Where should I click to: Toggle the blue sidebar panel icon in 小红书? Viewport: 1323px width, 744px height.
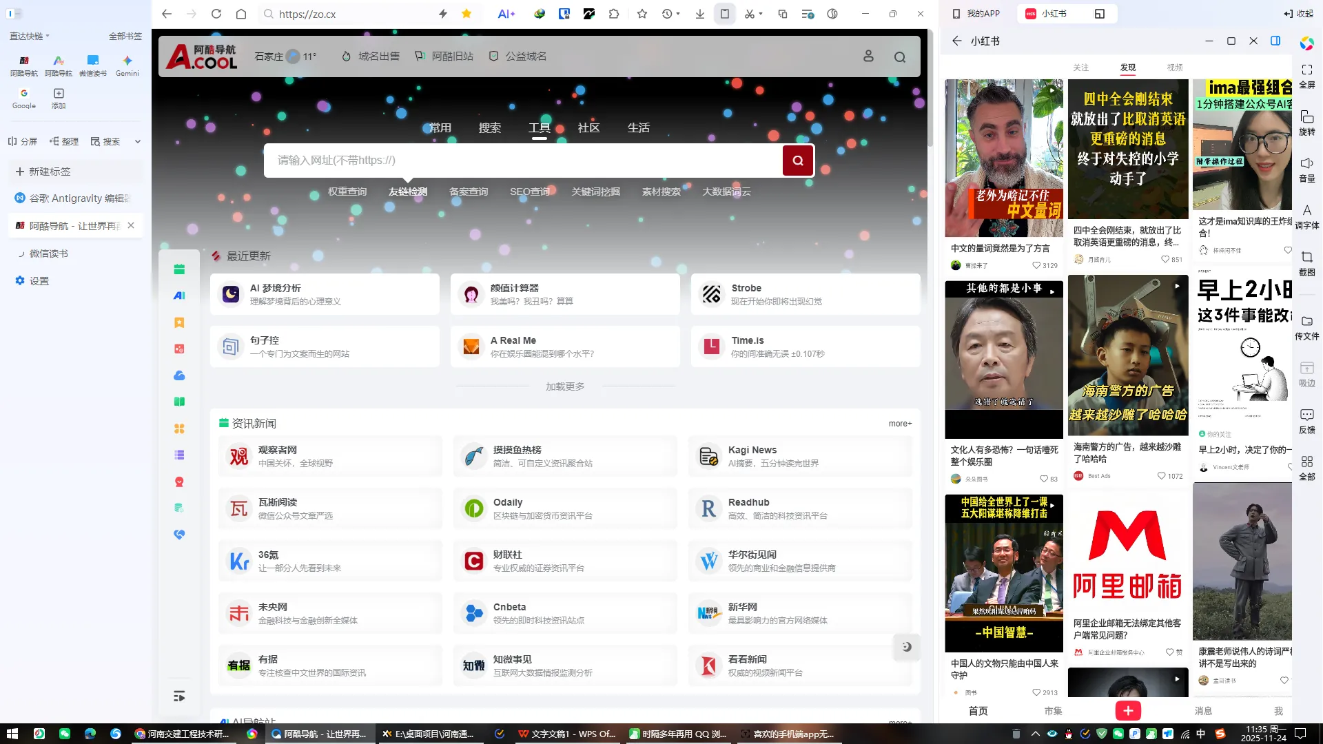point(1275,41)
